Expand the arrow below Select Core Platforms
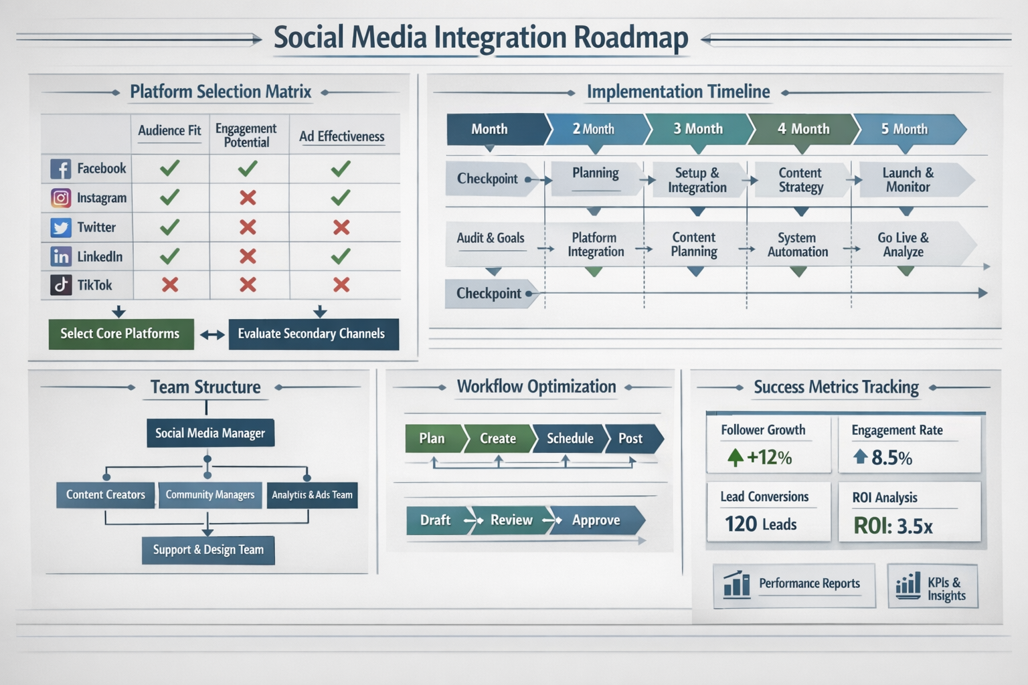 pyautogui.click(x=119, y=311)
